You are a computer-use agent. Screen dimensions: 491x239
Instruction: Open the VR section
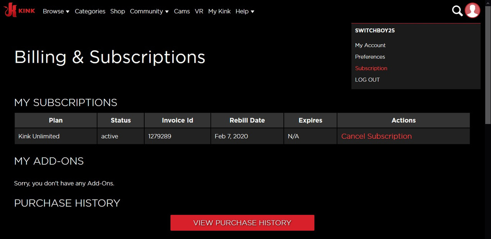199,11
